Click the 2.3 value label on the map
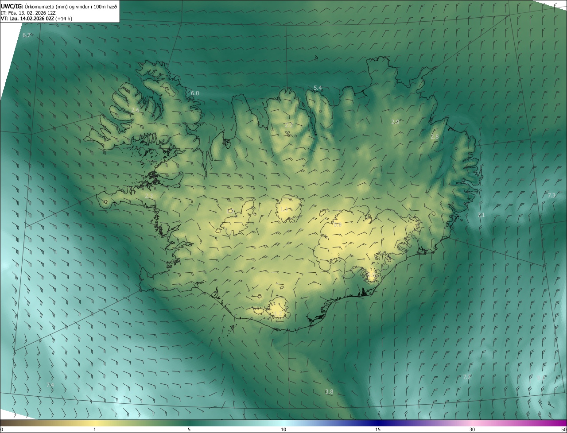Viewport: 567px width, 433px height. [x=149, y=196]
